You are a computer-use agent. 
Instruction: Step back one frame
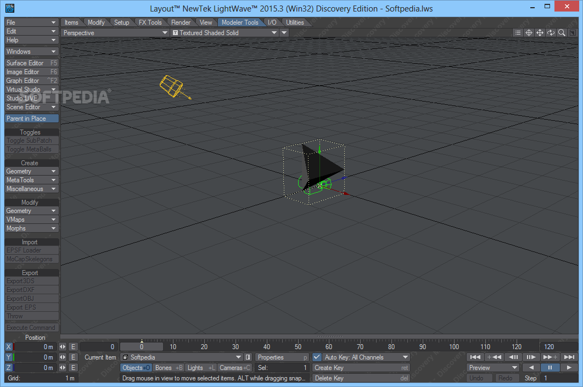click(x=513, y=357)
